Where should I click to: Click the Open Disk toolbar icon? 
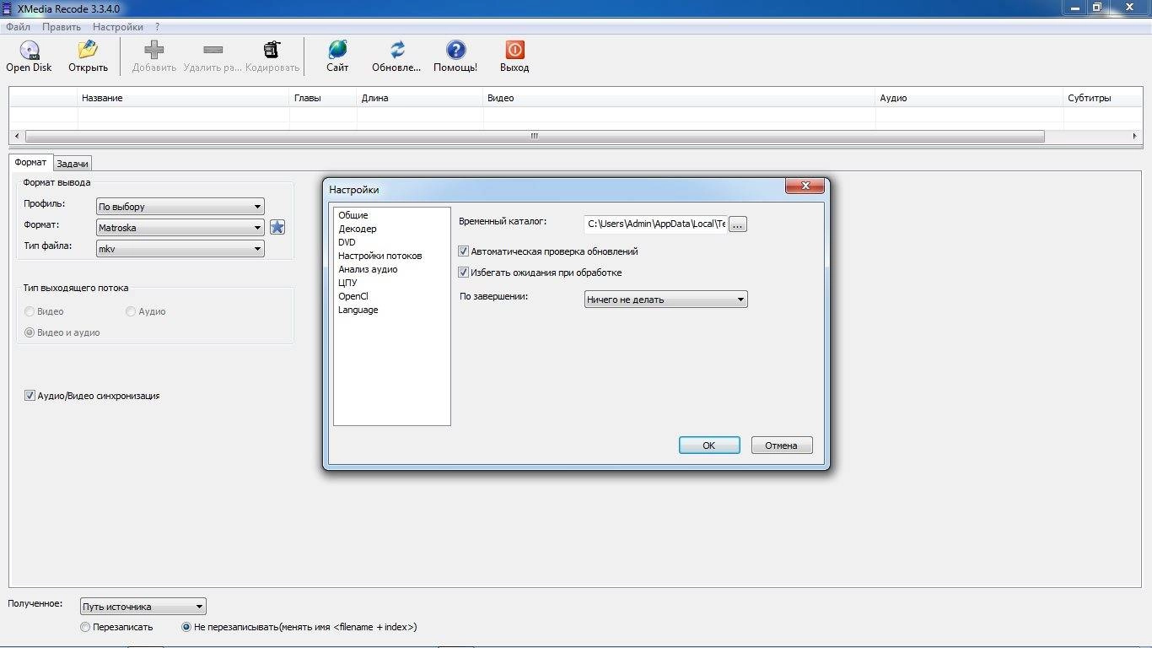coord(29,50)
